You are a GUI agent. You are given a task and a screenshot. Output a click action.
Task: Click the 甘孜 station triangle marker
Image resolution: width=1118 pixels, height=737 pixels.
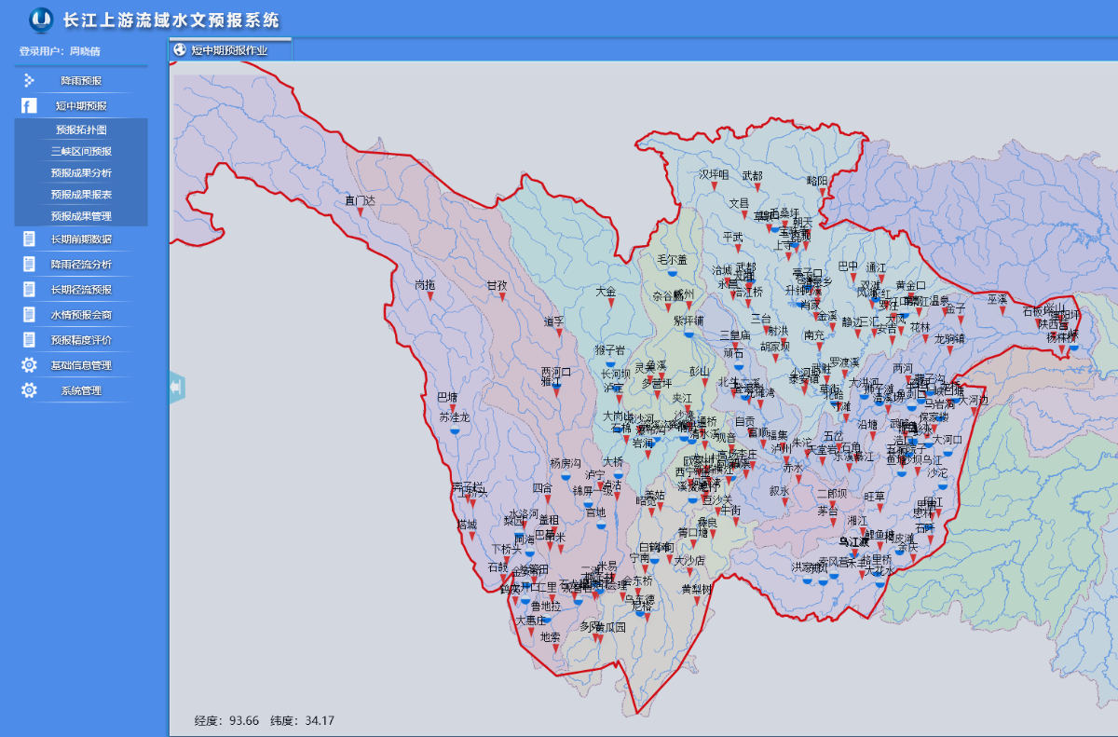(x=500, y=297)
